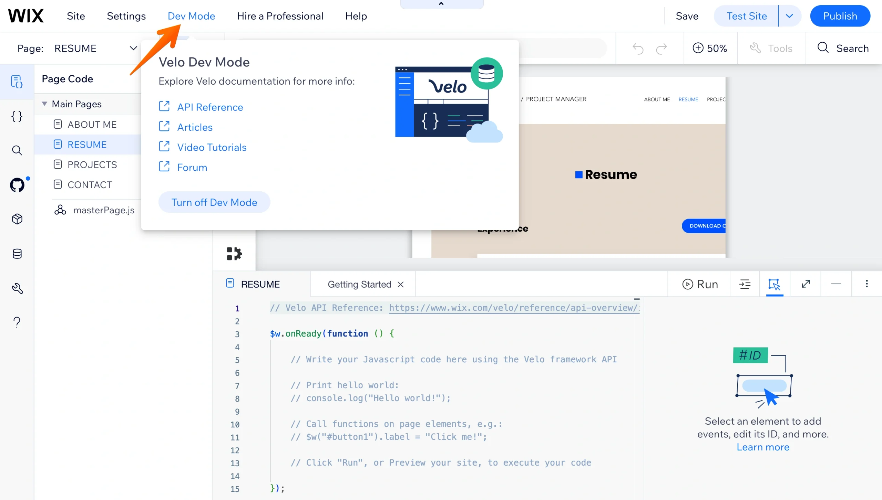Open the Forum link

(192, 167)
